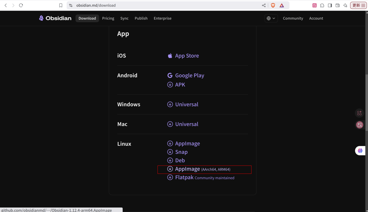The height and width of the screenshot is (212, 368).
Task: Open the Community link in header
Action: click(x=293, y=18)
